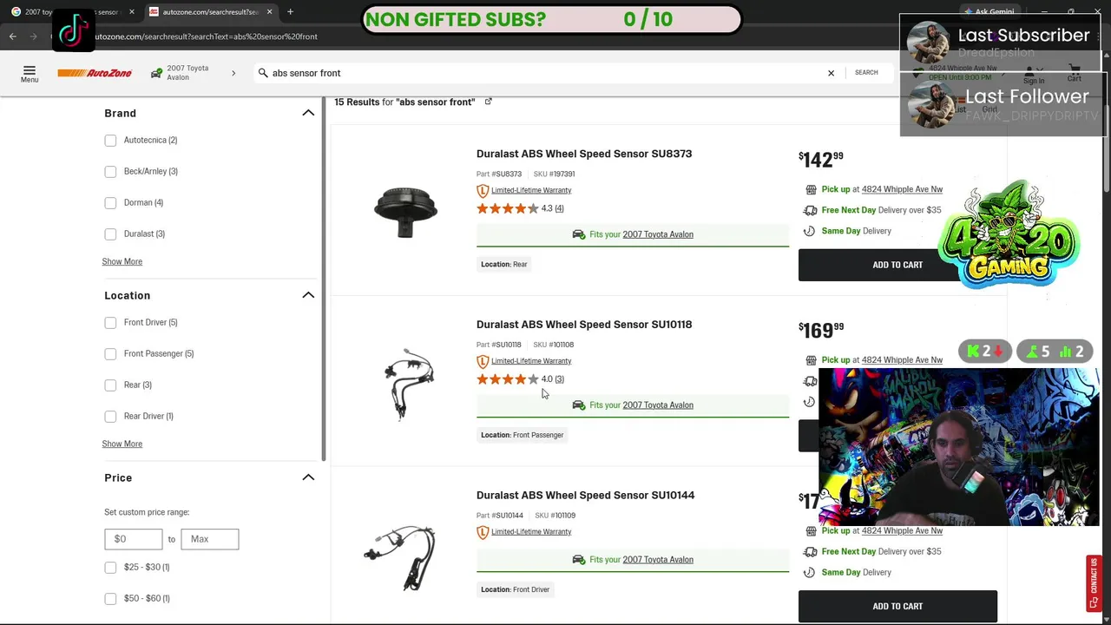Screen dimensions: 1111x625
Task: Open the AutoZone hamburger Menu
Action: coord(30,73)
